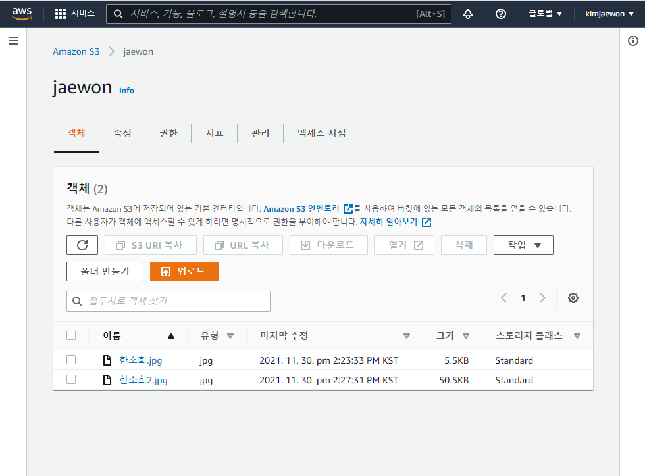Click the upload icon button
The width and height of the screenshot is (645, 476).
click(x=165, y=271)
